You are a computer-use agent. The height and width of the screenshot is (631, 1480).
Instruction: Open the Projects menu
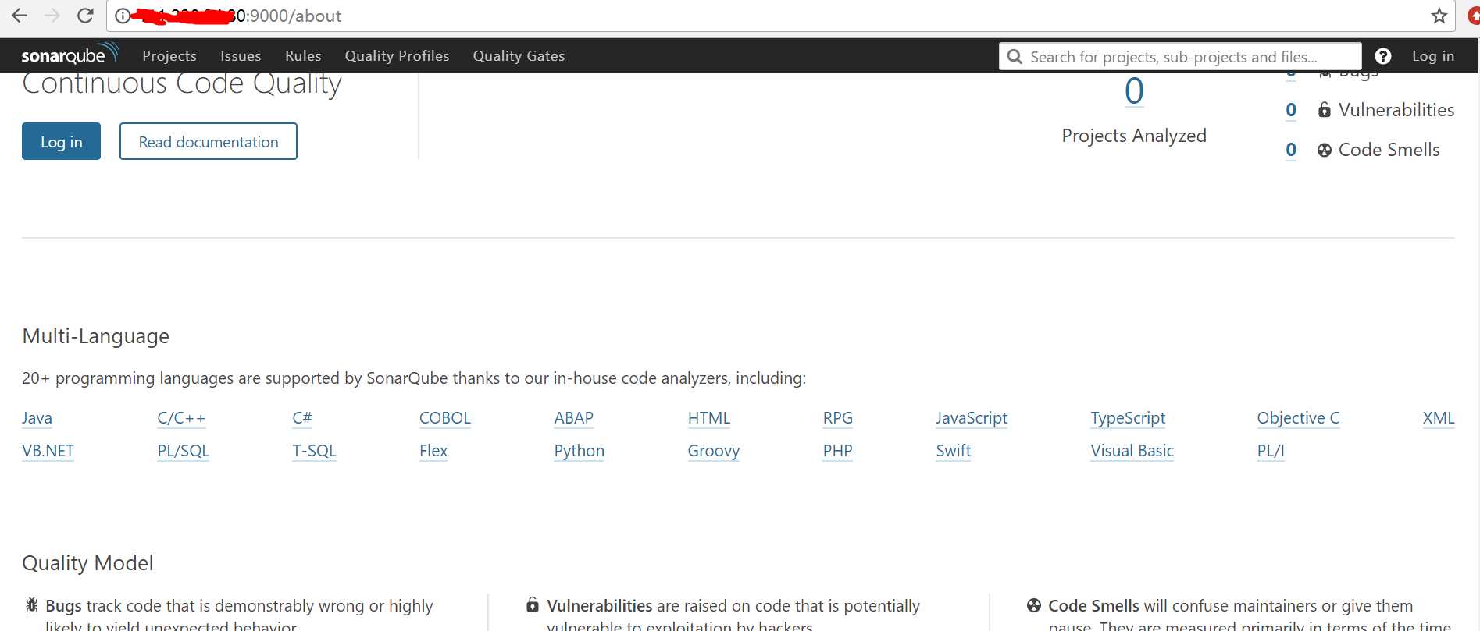coord(169,56)
